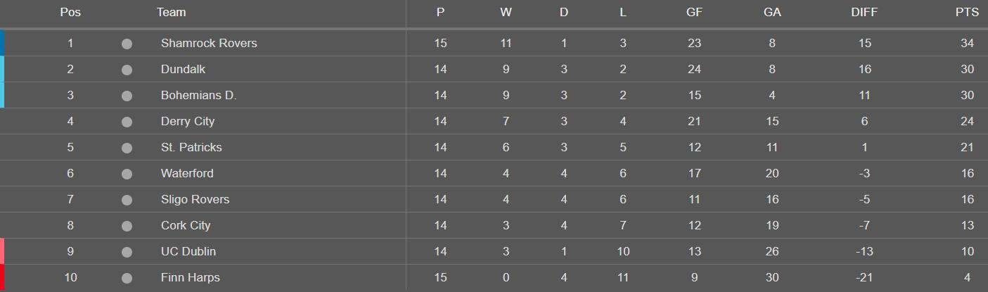
Task: Sort the table by DIFF column header
Action: click(x=864, y=12)
